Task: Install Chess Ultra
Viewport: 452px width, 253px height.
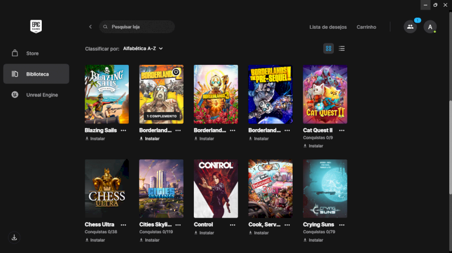Action: (x=95, y=240)
